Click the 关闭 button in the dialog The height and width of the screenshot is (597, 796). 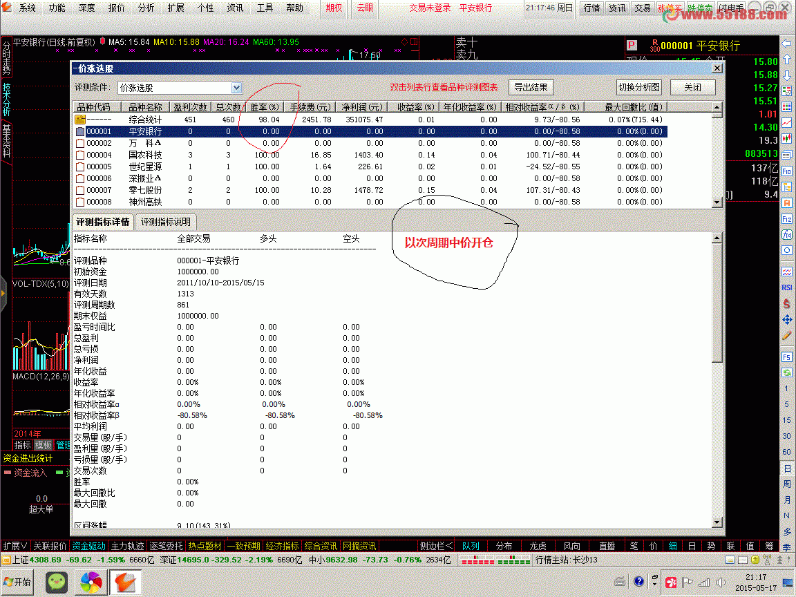pos(692,87)
